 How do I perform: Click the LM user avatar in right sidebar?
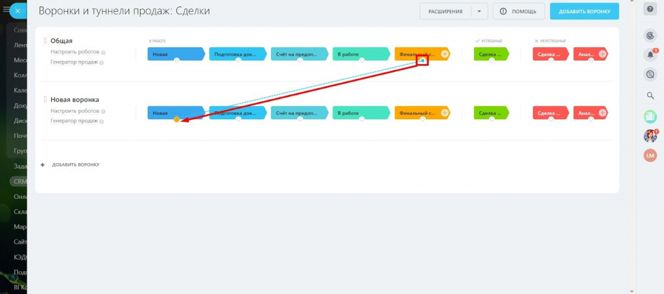point(650,155)
